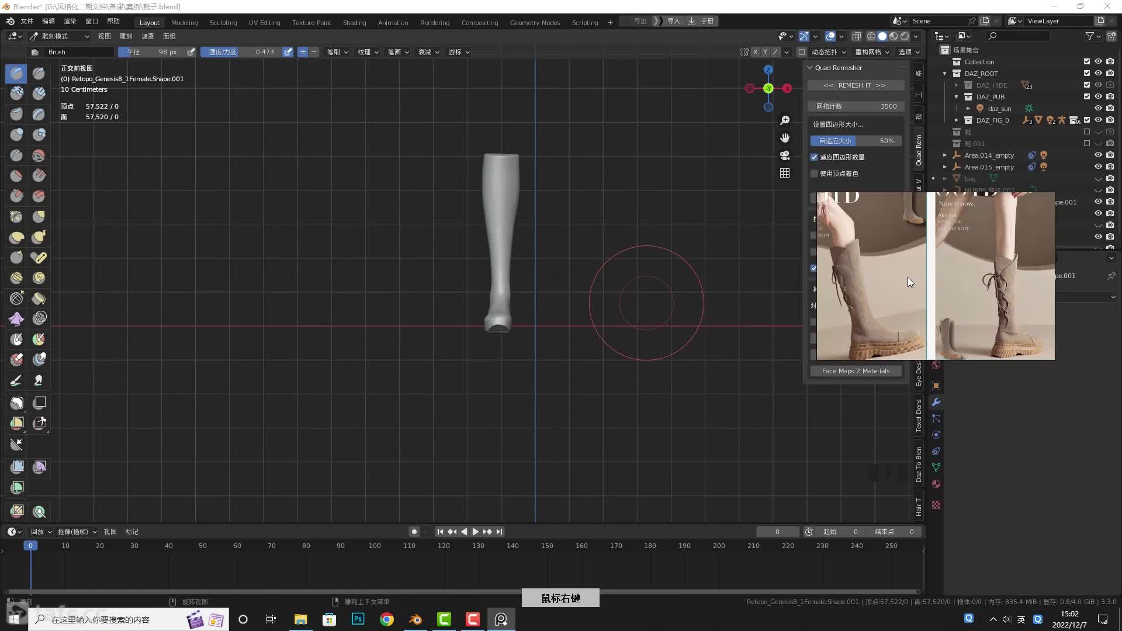Select the Inflate brush tool

(16, 134)
